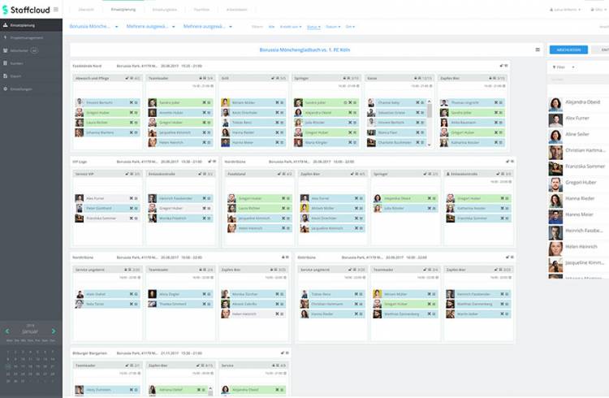
Task: Click Julia Rössler in the top Springer group
Action: (326, 123)
